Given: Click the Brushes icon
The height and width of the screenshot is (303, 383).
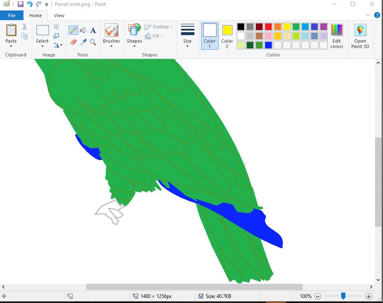Looking at the screenshot, I should pos(111,30).
